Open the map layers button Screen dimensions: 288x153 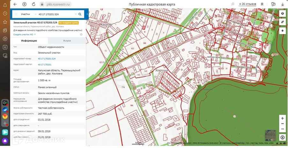pos(283,14)
